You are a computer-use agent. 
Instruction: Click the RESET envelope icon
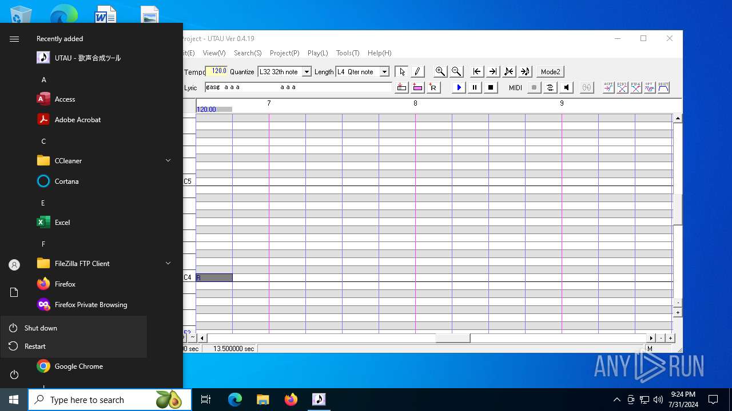(x=663, y=87)
